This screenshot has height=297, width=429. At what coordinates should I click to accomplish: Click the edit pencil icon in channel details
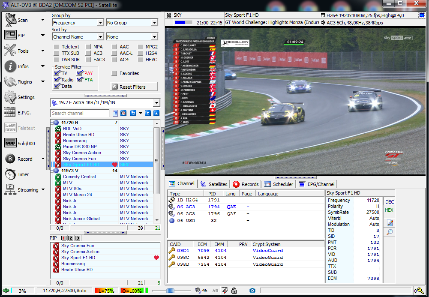(x=390, y=223)
